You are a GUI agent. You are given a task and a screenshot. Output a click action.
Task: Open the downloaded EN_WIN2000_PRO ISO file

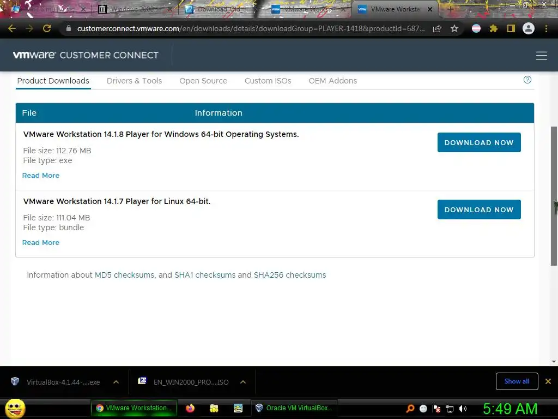coord(184,382)
